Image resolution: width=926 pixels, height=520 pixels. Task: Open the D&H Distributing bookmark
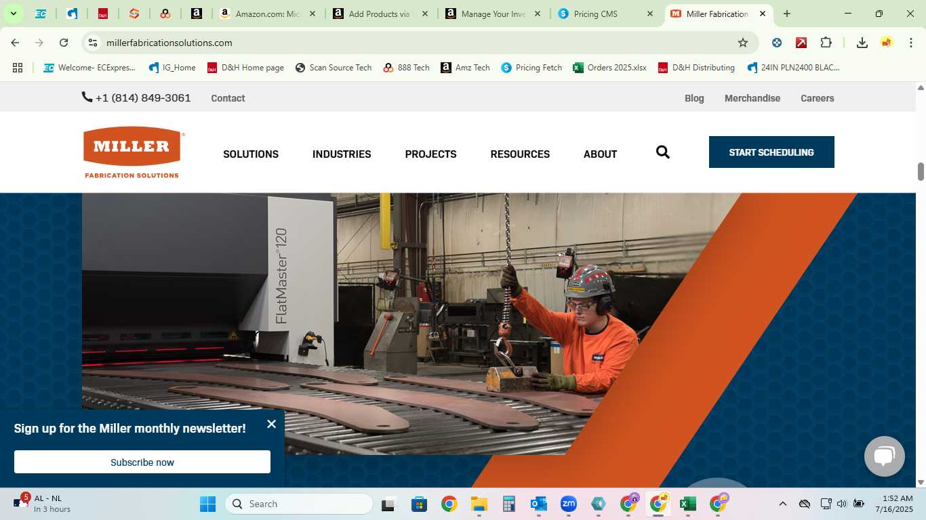pyautogui.click(x=696, y=68)
